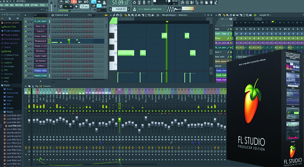Open the Vocals pack folder
The width and height of the screenshot is (304, 167).
8,112
